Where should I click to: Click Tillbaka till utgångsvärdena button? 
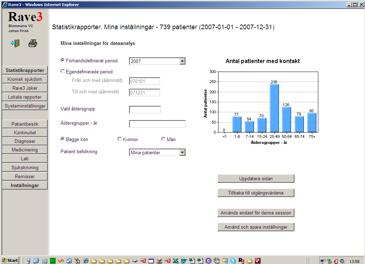pyautogui.click(x=256, y=193)
